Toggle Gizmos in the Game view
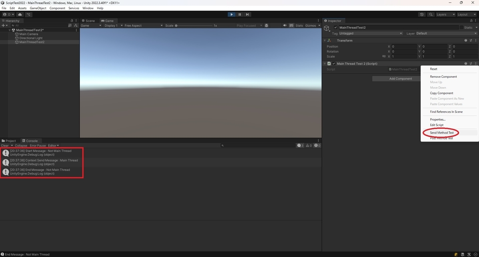This screenshot has height=257, width=479. [310, 26]
